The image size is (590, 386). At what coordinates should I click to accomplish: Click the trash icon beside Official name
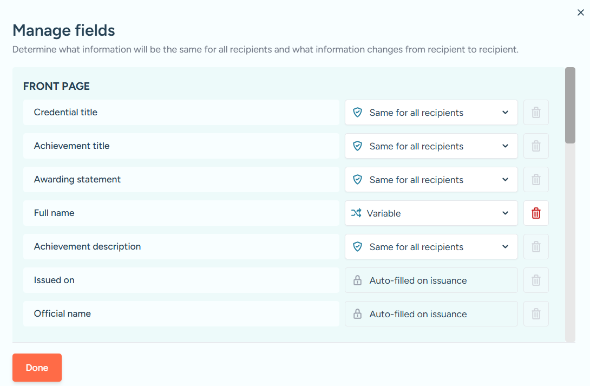(536, 314)
